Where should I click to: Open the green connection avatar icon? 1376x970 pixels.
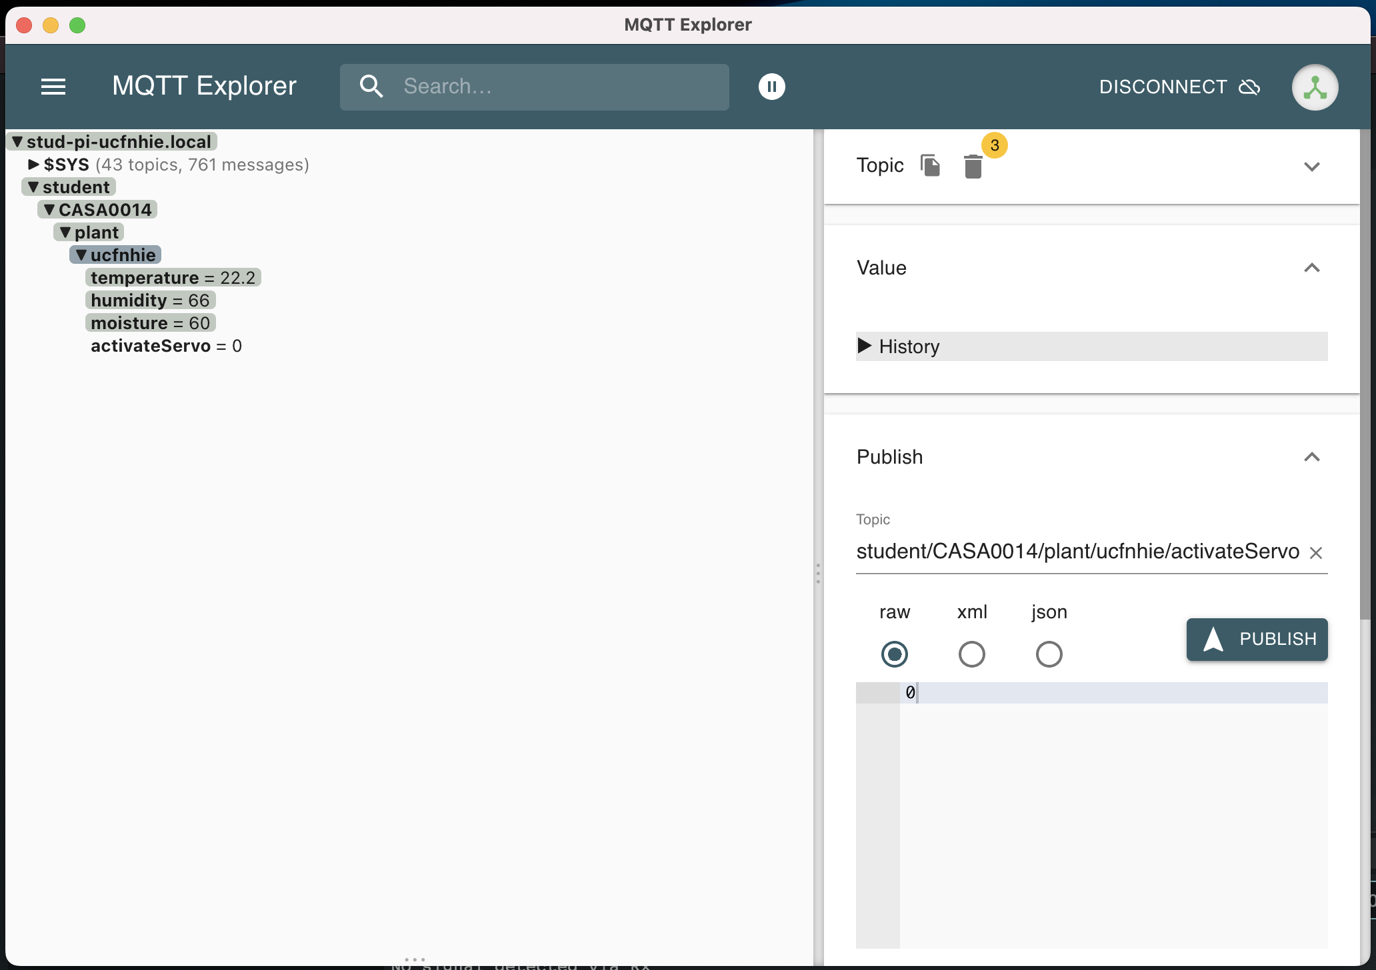click(1314, 87)
